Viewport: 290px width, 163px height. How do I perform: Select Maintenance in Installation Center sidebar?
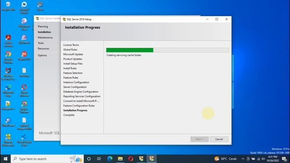pos(45,38)
